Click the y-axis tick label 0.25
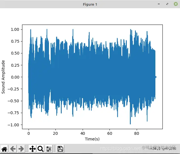This screenshot has height=154, width=180. (x=15, y=65)
